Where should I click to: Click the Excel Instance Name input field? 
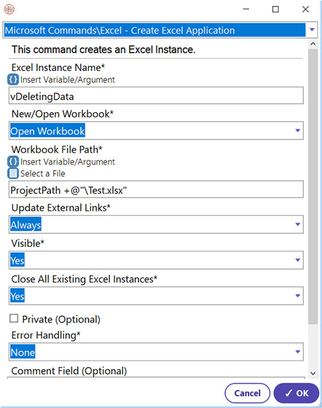pyautogui.click(x=156, y=95)
